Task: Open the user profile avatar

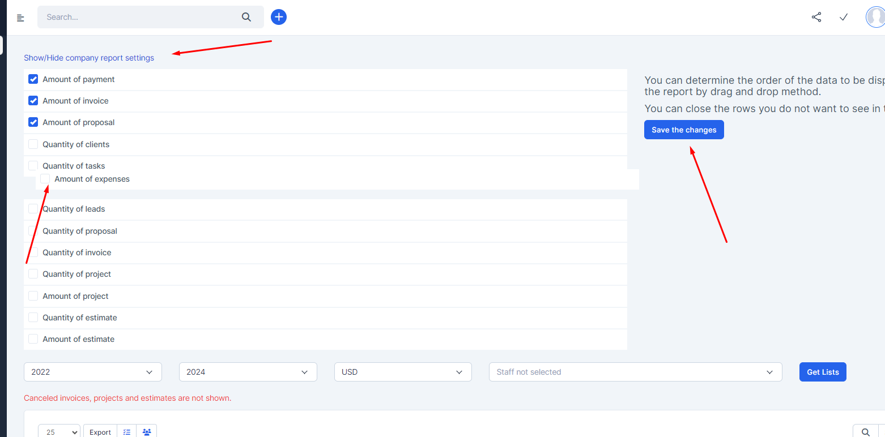Action: (875, 17)
